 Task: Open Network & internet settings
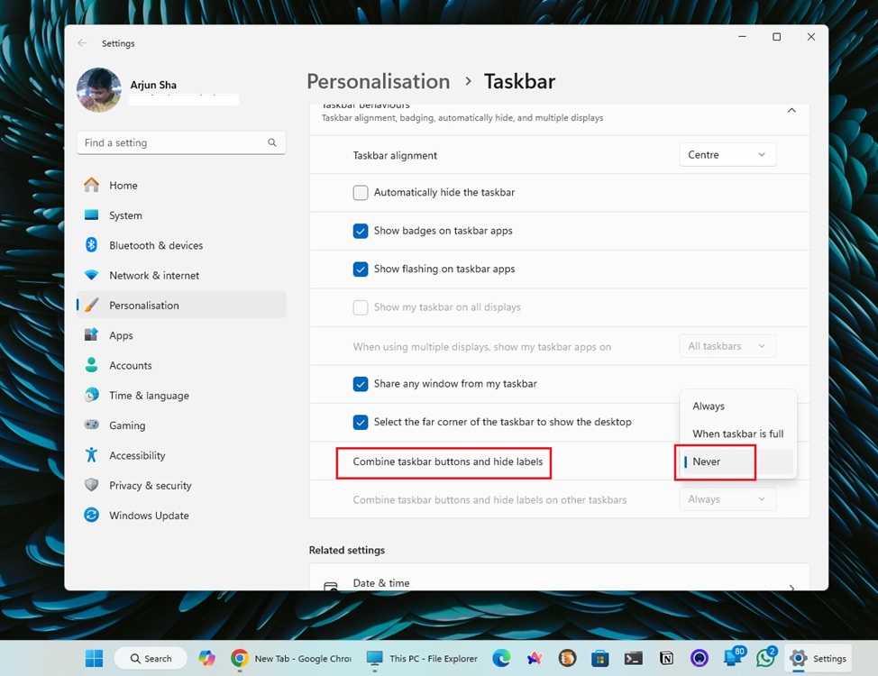point(181,276)
